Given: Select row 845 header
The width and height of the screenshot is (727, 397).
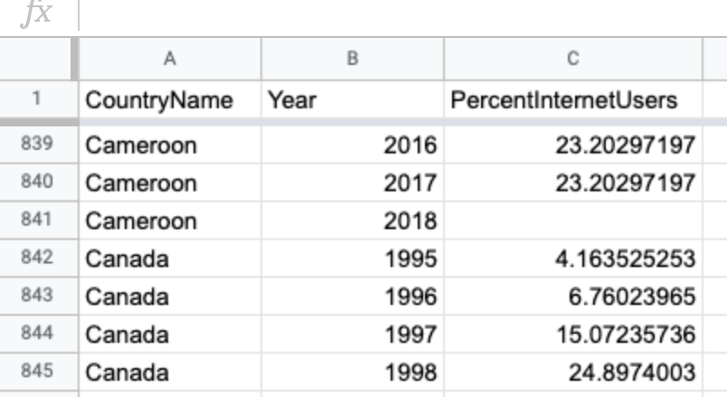Looking at the screenshot, I should coord(37,372).
